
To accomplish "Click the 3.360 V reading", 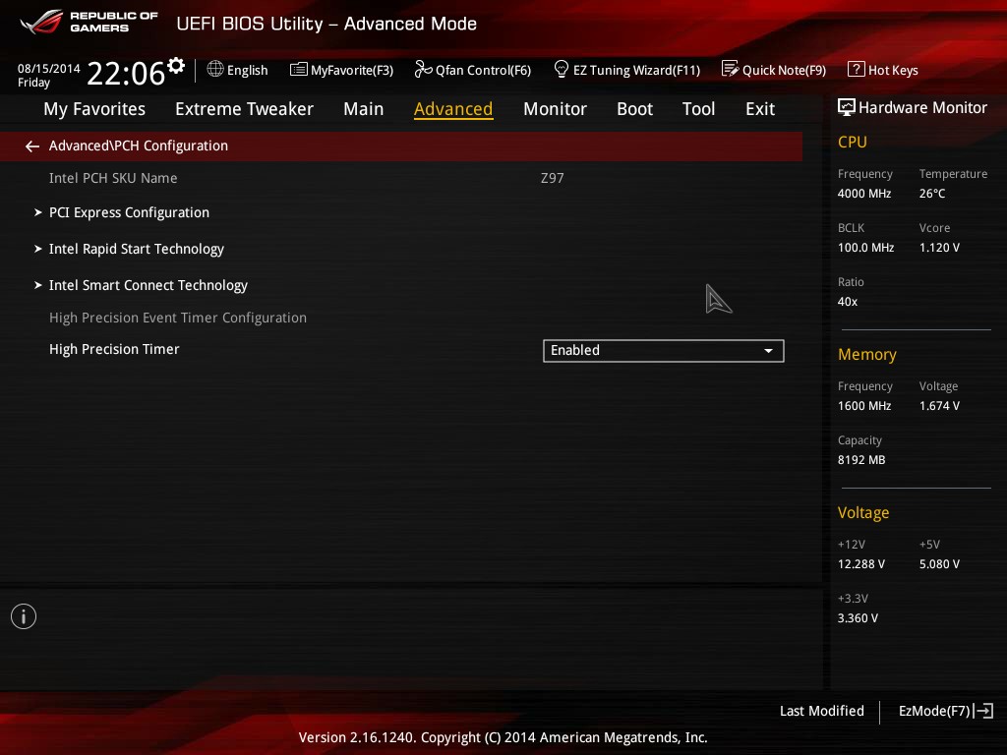I will [858, 617].
